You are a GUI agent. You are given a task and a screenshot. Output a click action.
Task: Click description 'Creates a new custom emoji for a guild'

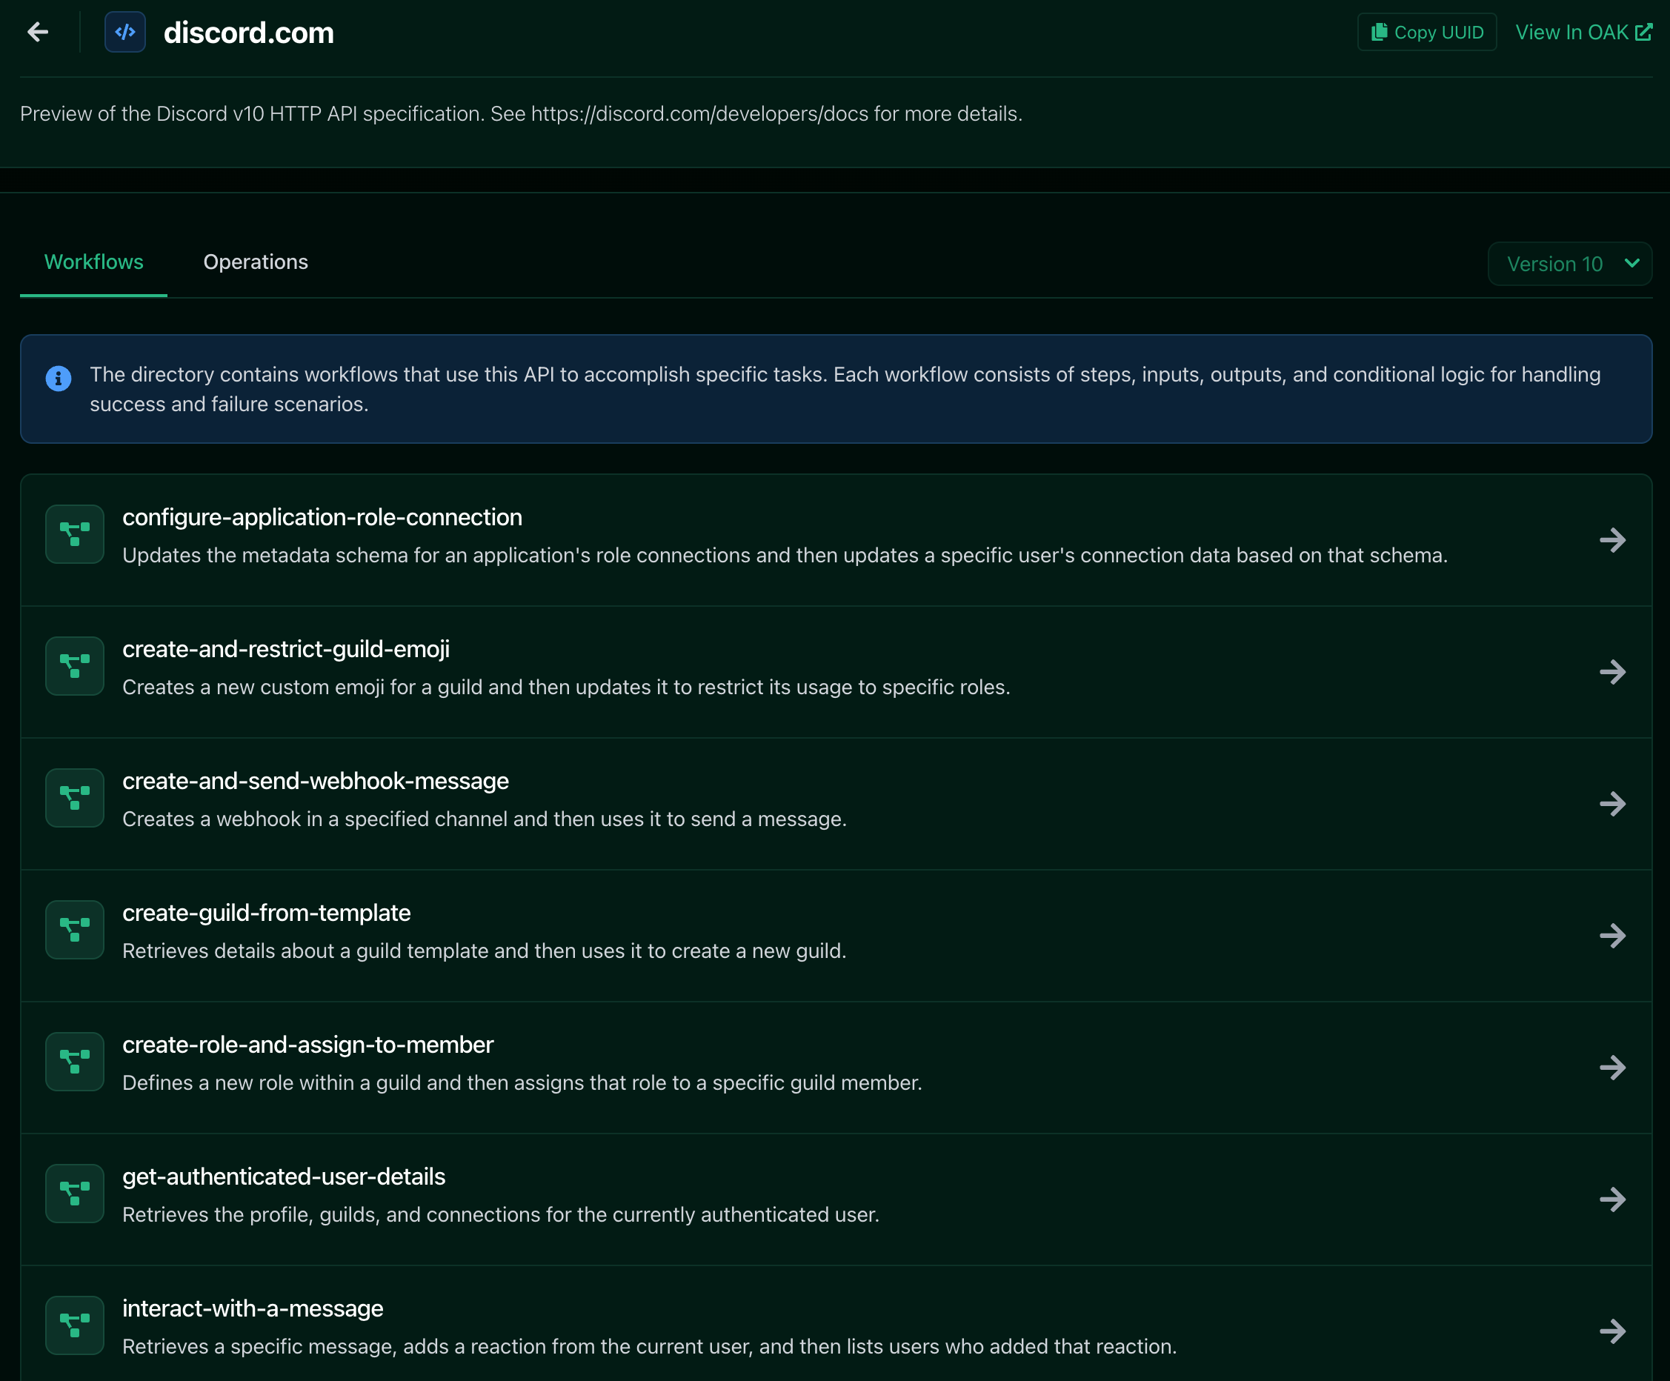[566, 688]
